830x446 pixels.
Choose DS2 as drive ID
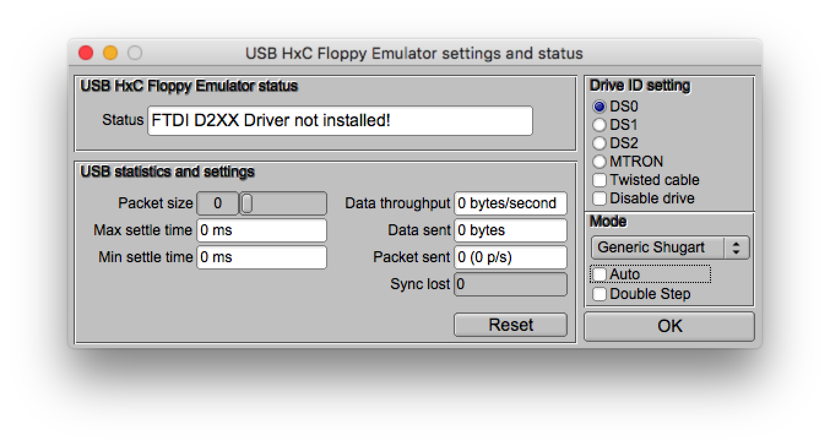click(599, 143)
